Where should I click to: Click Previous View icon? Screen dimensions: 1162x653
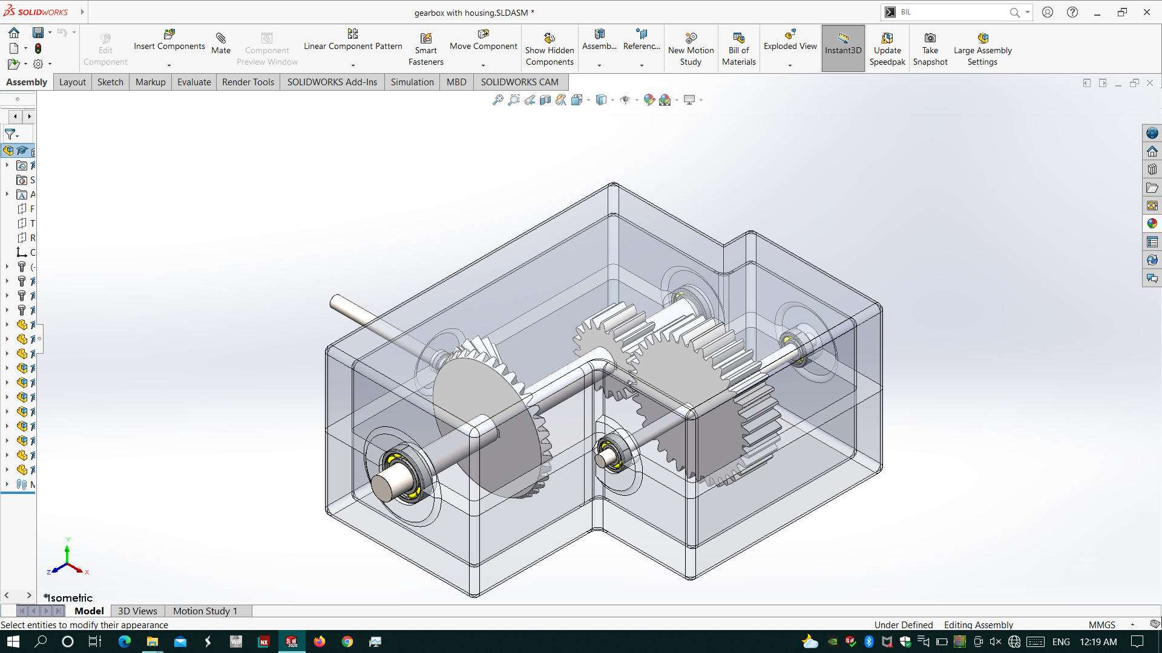tap(530, 100)
